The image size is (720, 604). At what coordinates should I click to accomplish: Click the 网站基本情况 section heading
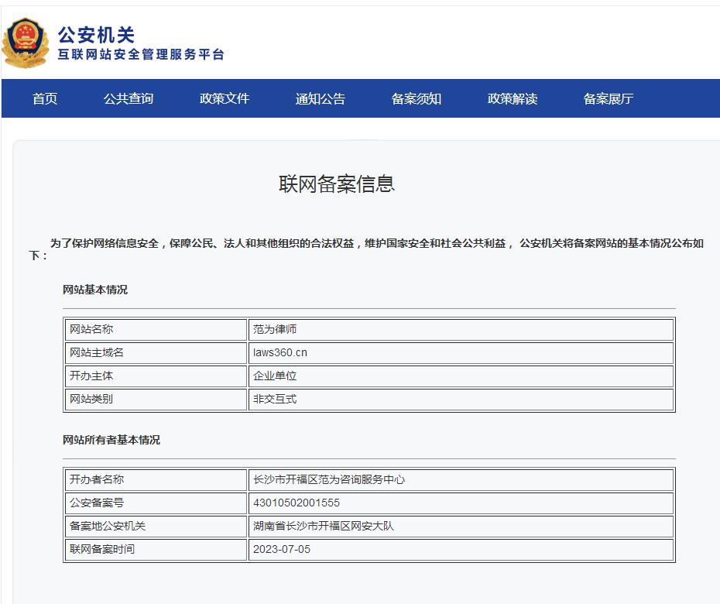tap(95, 290)
